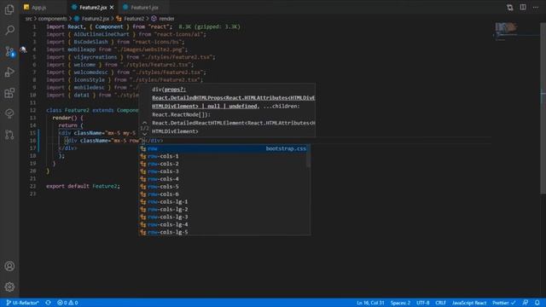Click the open changes icon in editor toolbar
This screenshot has width=546, height=307.
(510, 8)
